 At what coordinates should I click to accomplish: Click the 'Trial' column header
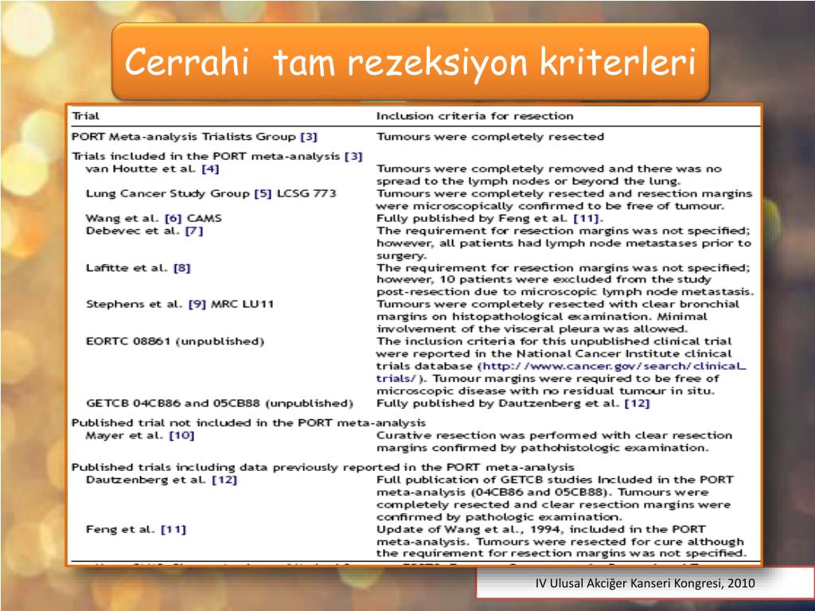85,116
